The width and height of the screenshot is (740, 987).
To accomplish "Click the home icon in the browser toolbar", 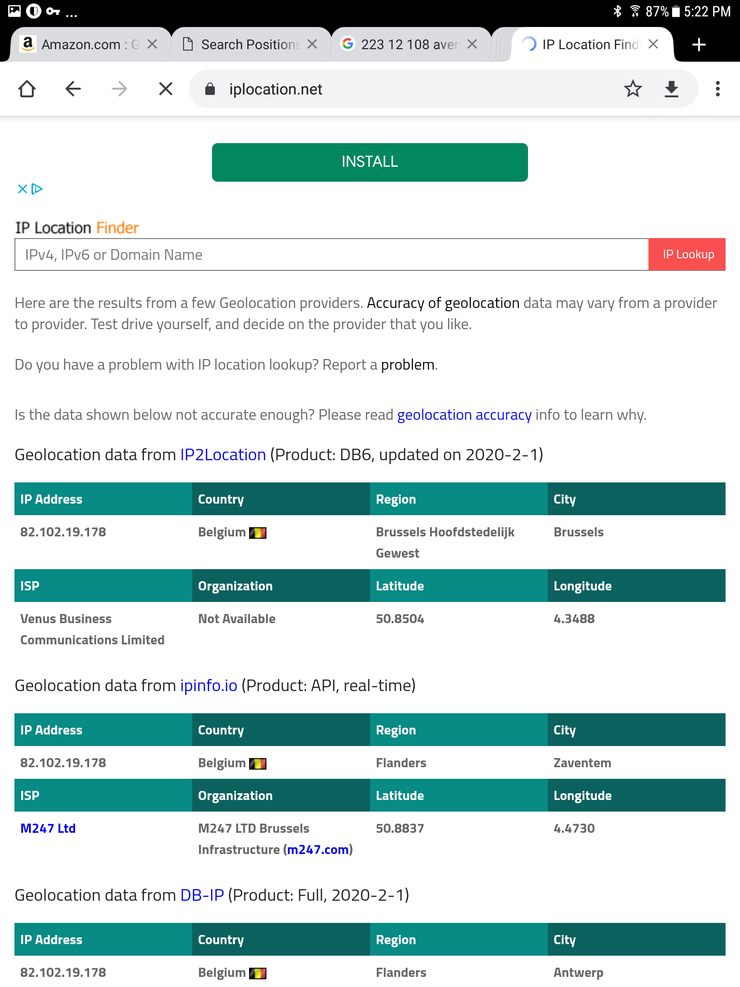I will tap(27, 89).
